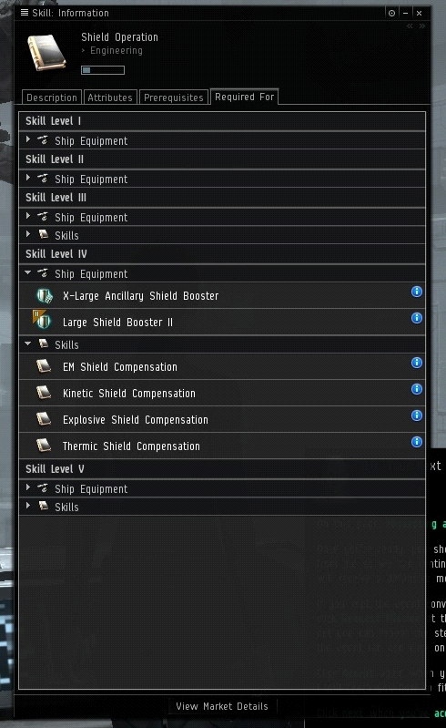Show info for Explosive Shield Compensation
This screenshot has width=446, height=728.
pos(416,415)
